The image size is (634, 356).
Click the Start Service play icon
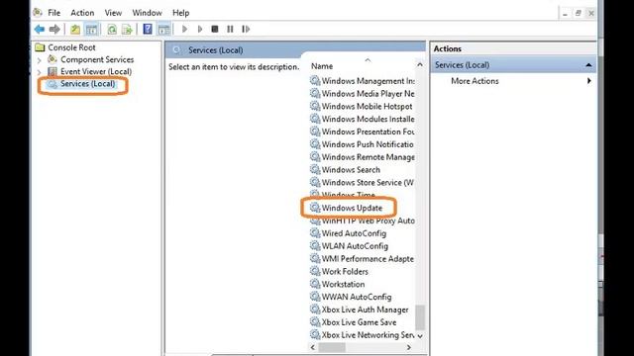point(185,29)
